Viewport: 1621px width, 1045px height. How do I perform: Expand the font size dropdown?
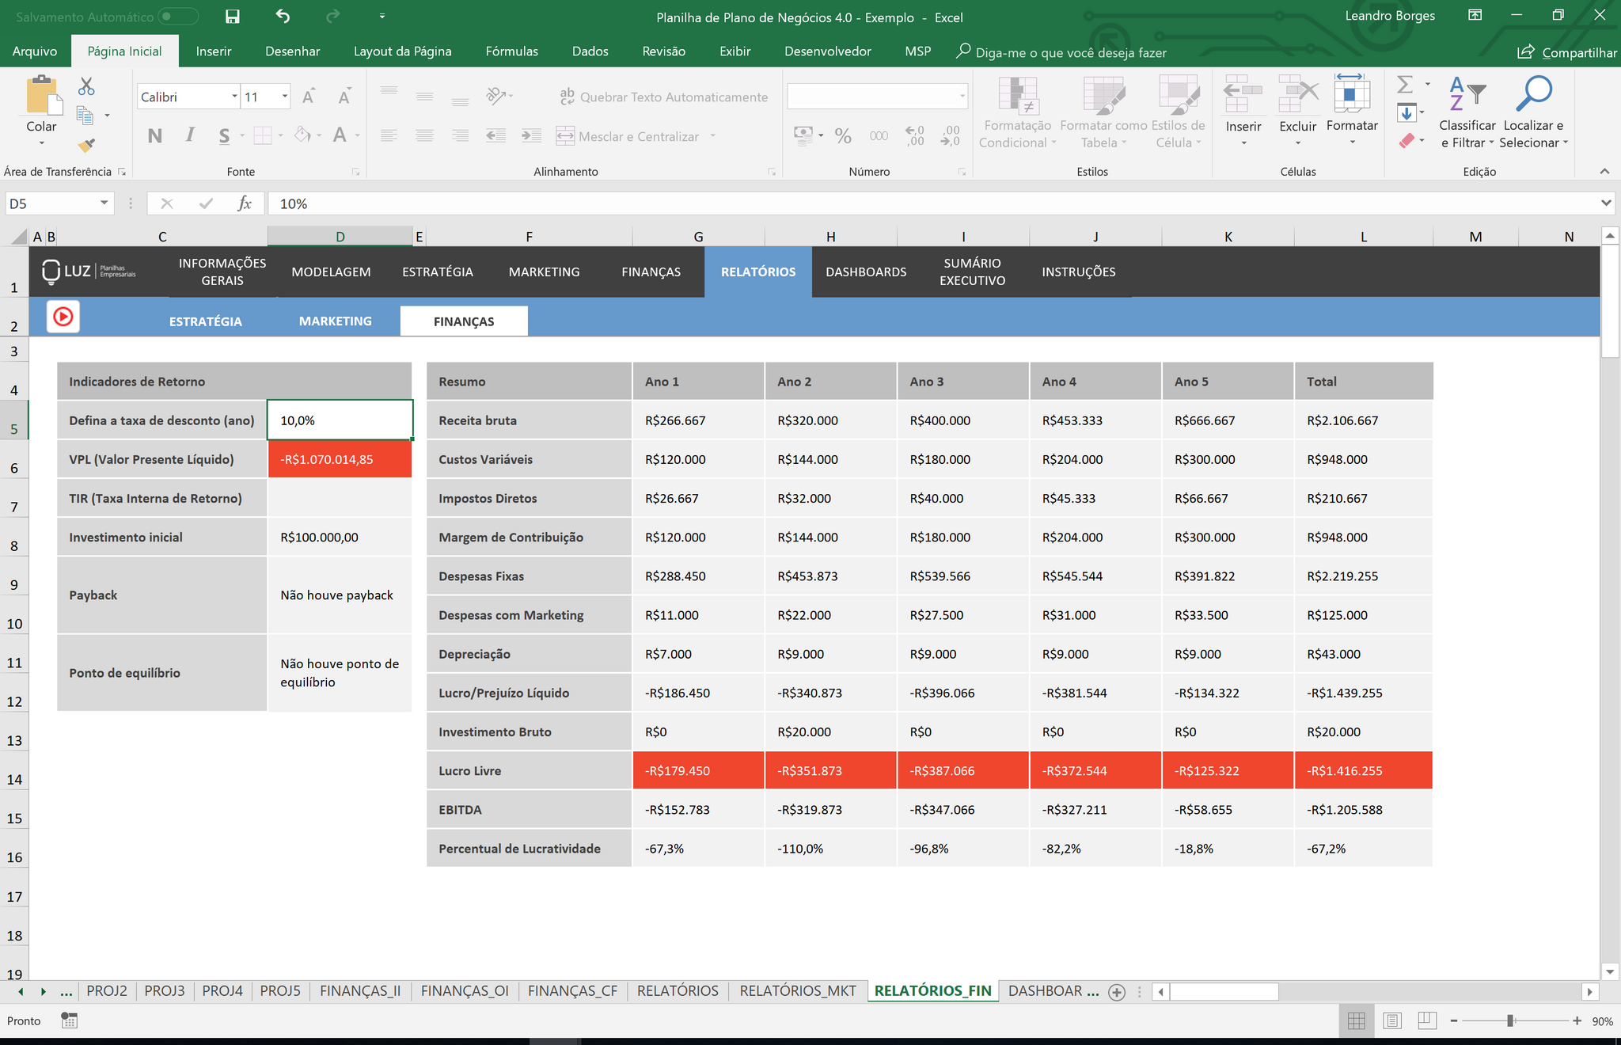point(285,97)
